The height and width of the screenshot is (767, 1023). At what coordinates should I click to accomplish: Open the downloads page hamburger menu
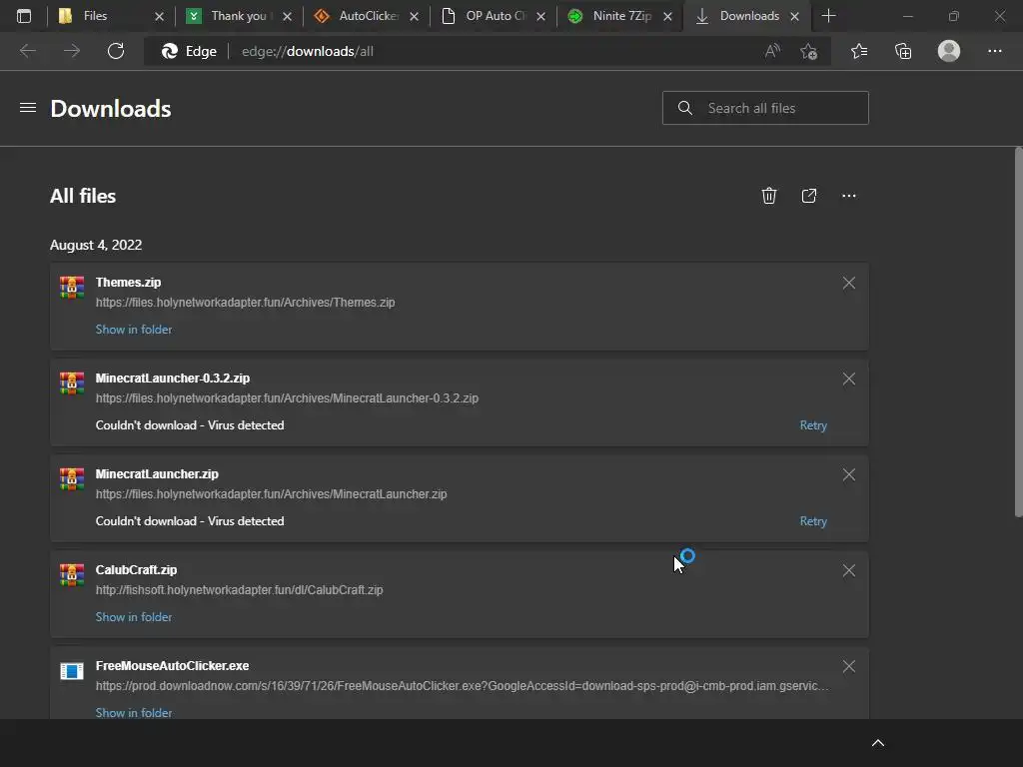(x=28, y=108)
